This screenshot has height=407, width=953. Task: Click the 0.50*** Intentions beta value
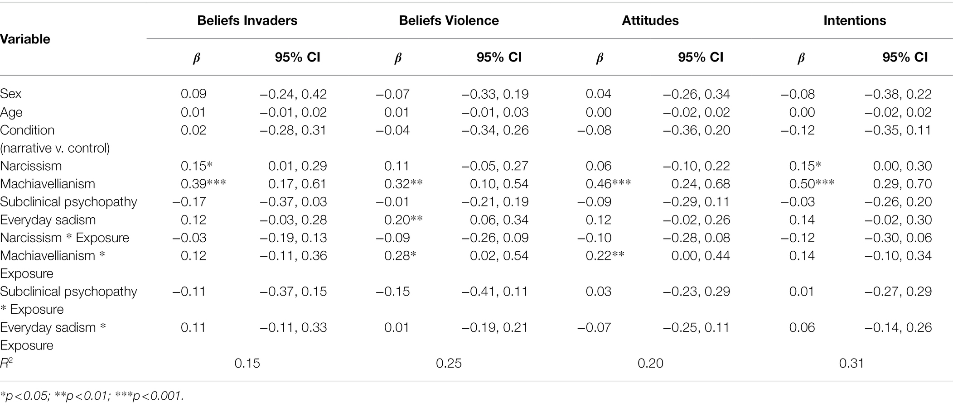click(x=812, y=184)
